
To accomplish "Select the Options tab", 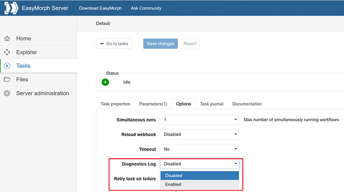I will [183, 104].
